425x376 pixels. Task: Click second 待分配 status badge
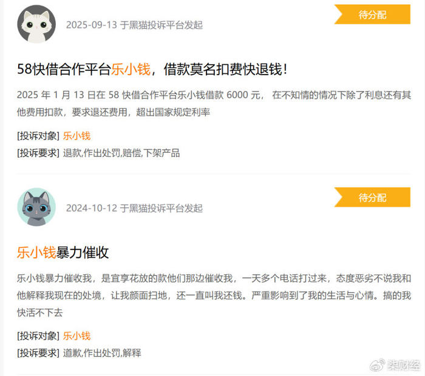coord(372,197)
